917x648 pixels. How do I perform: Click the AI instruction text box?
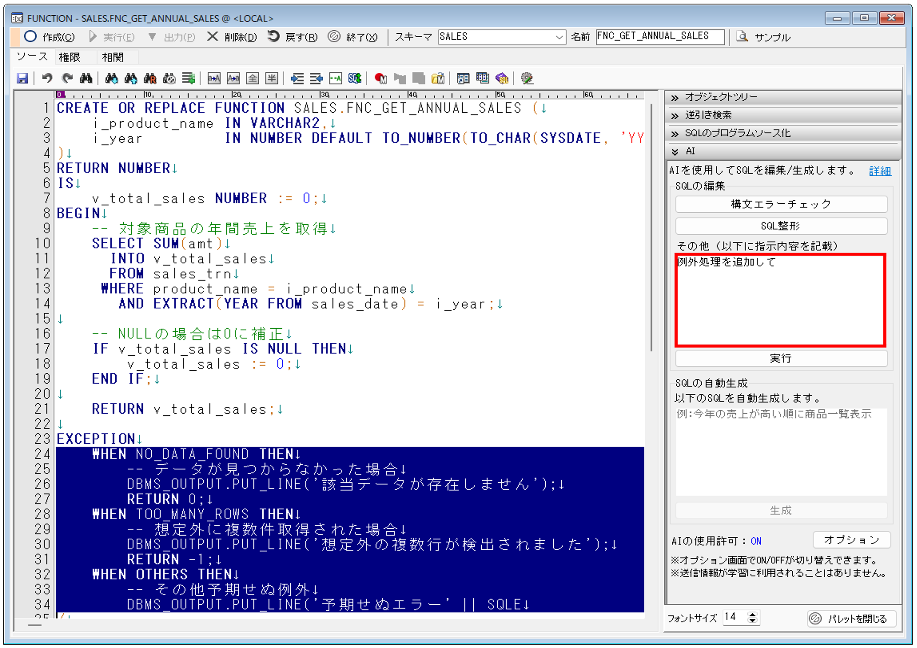click(x=781, y=300)
